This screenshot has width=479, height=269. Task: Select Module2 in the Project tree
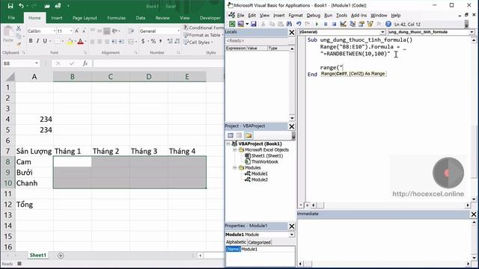260,179
